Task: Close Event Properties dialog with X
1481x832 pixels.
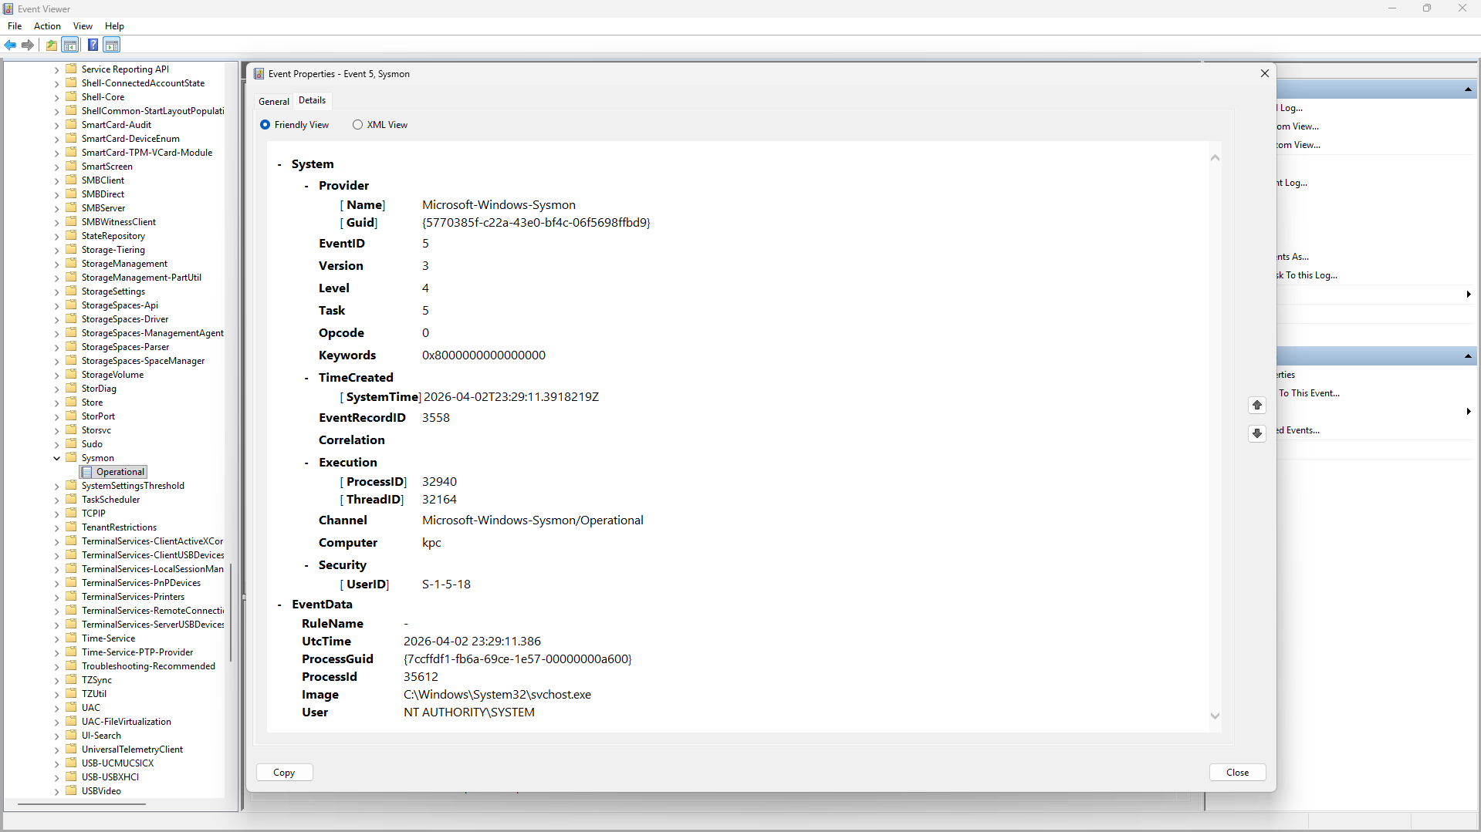Action: coord(1264,73)
